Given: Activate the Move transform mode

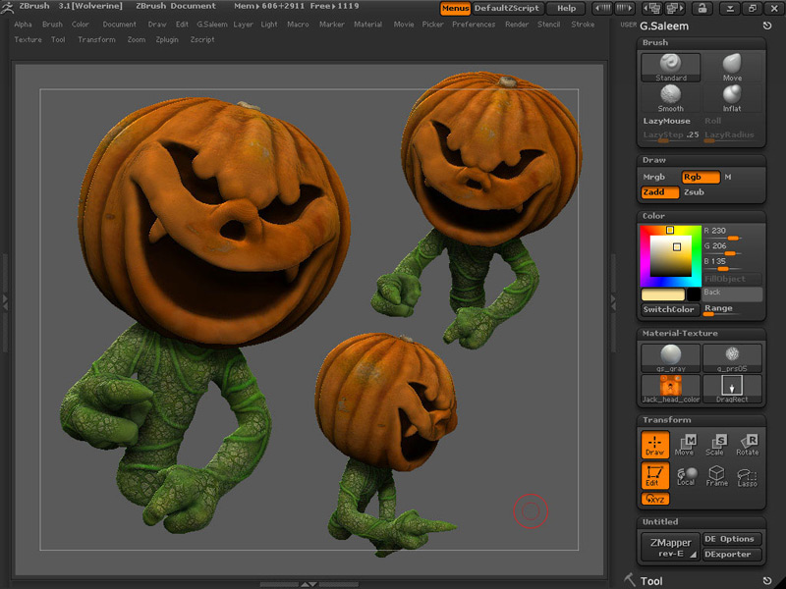Looking at the screenshot, I should click(x=685, y=445).
